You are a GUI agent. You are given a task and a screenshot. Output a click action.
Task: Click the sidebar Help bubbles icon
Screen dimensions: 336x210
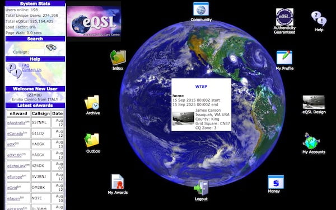click(x=13, y=71)
